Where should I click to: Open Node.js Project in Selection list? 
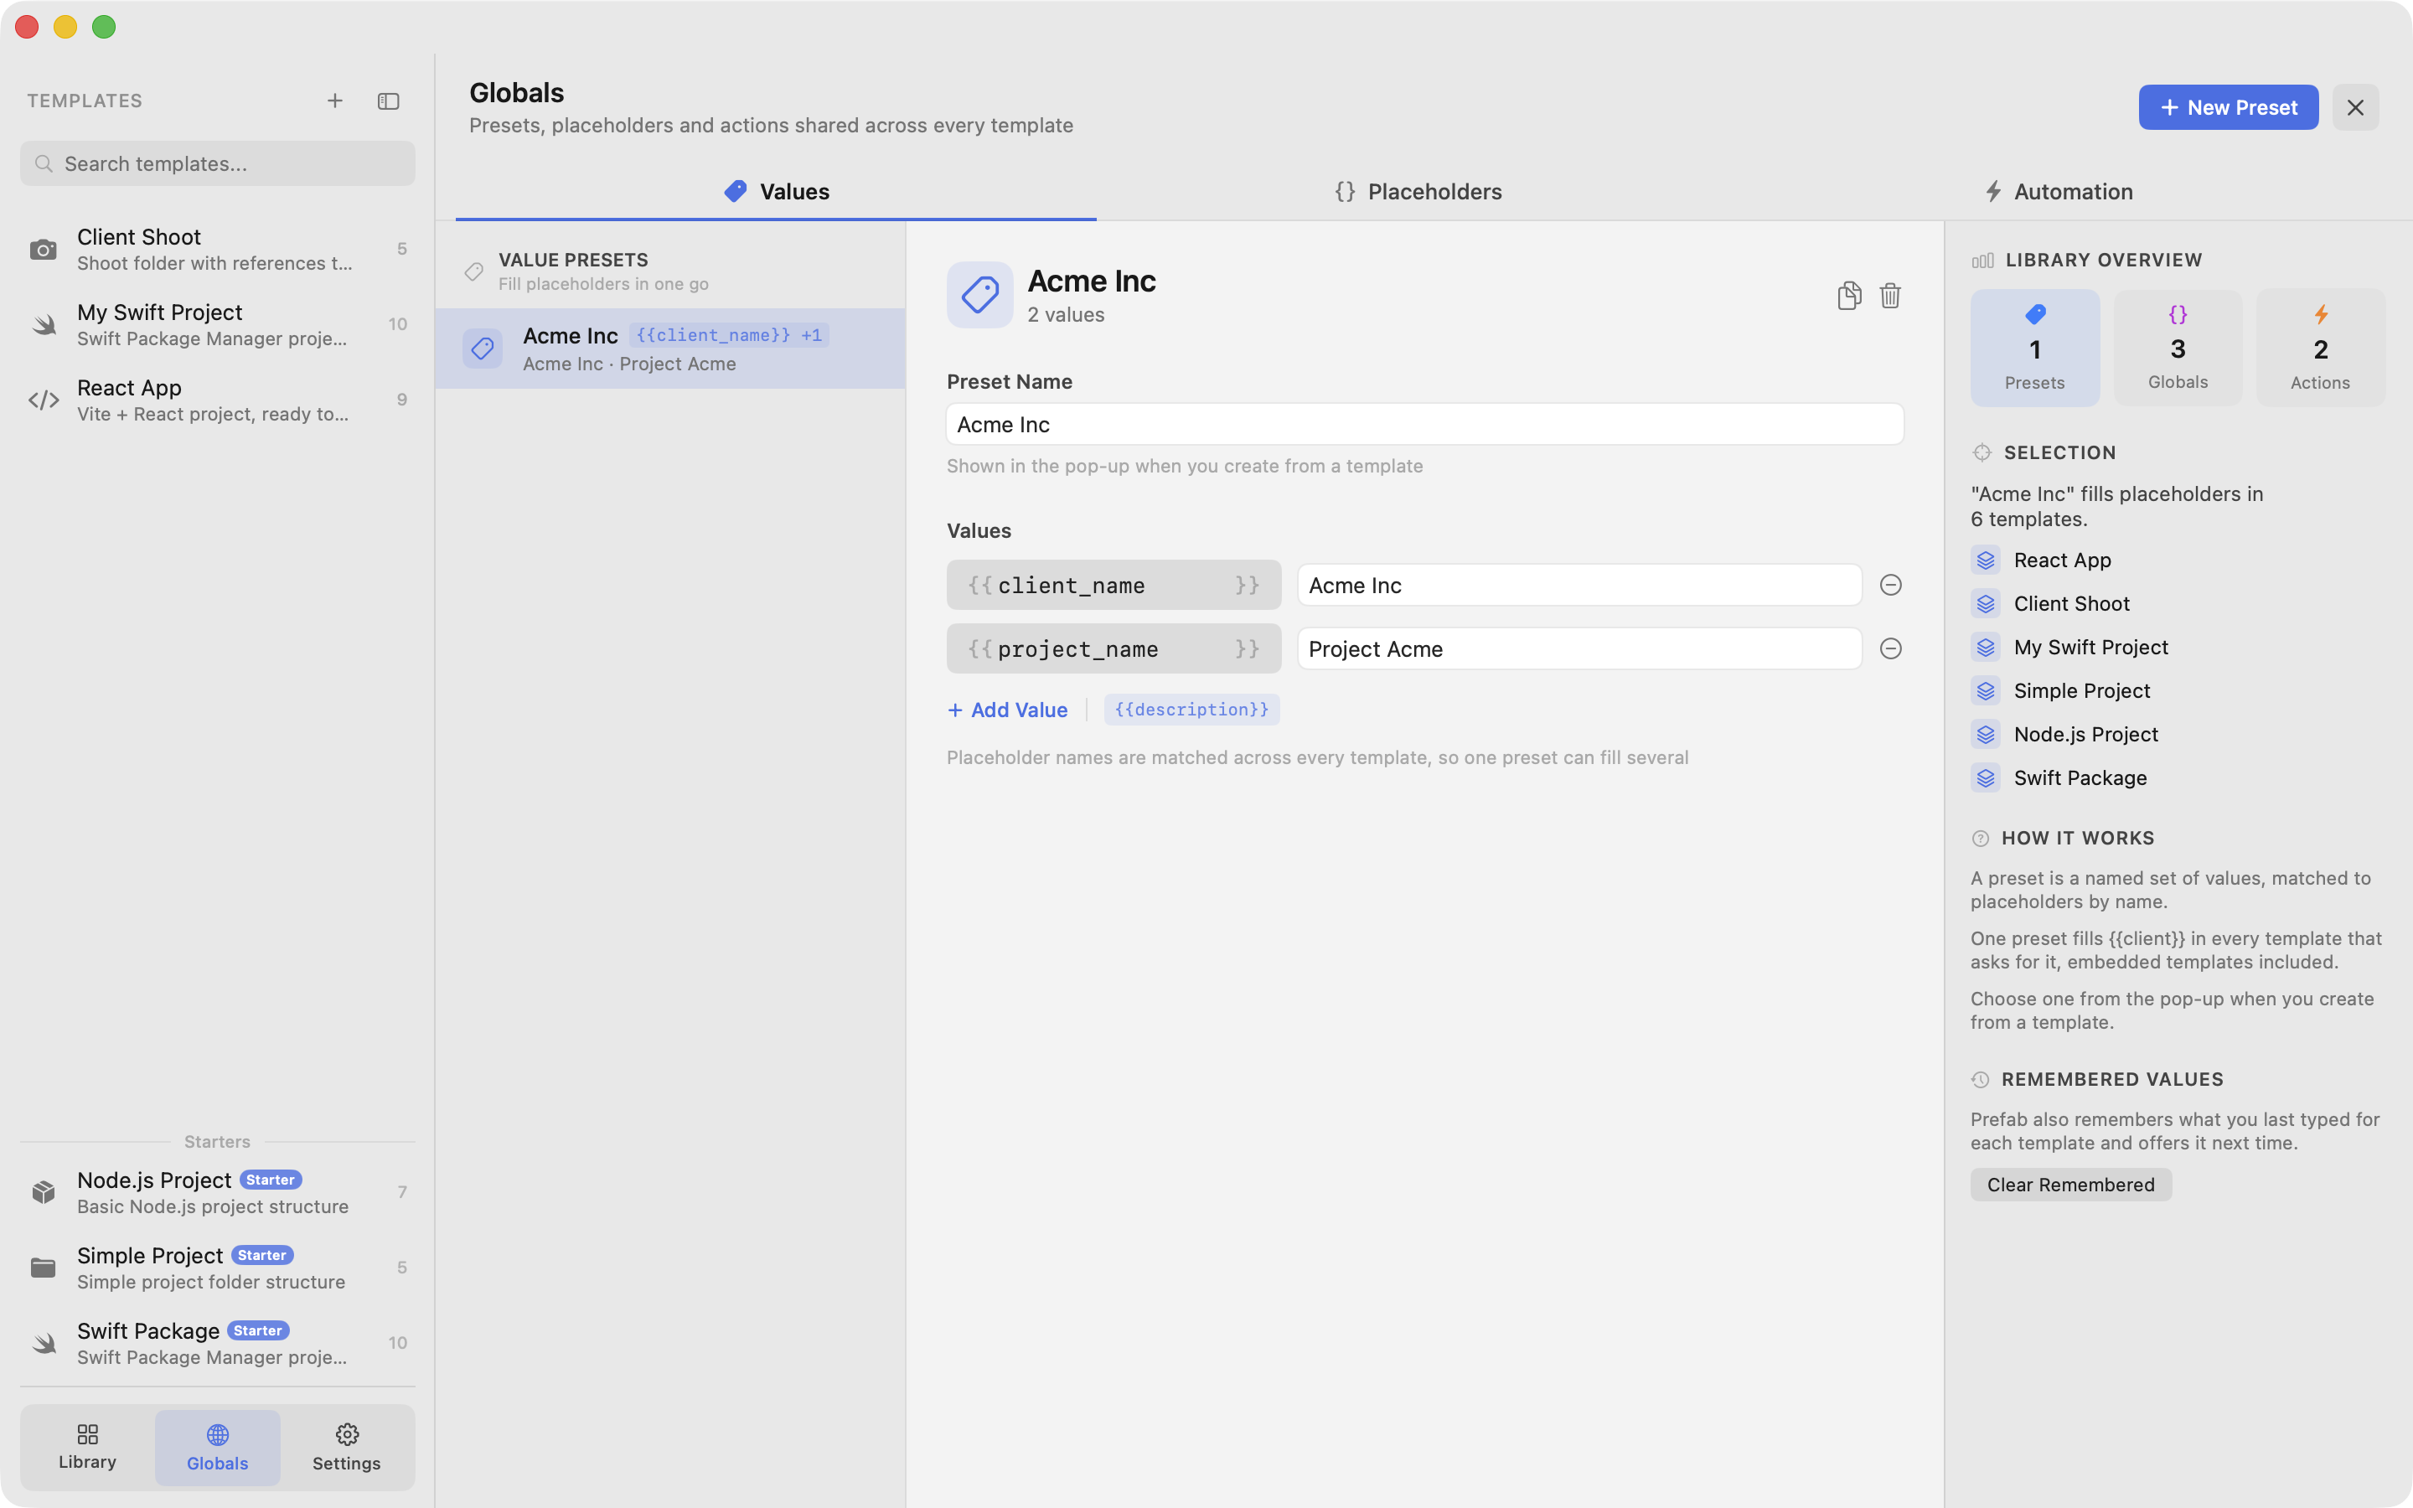2064,734
